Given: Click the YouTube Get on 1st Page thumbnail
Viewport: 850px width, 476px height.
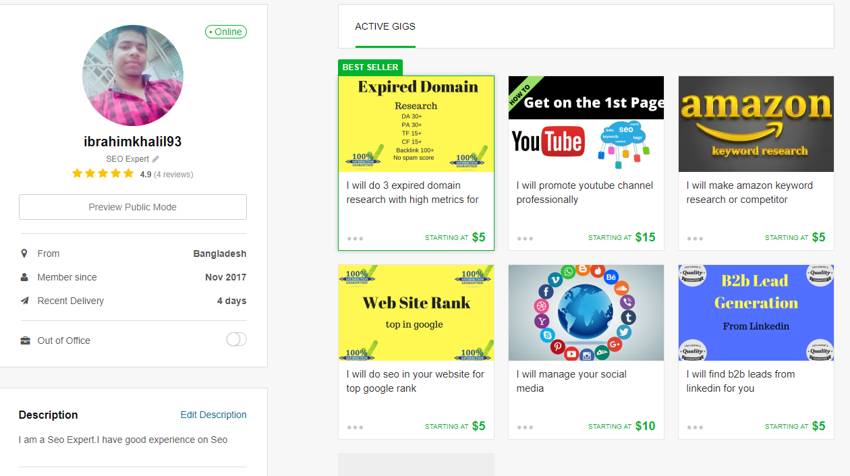Looking at the screenshot, I should 586,124.
